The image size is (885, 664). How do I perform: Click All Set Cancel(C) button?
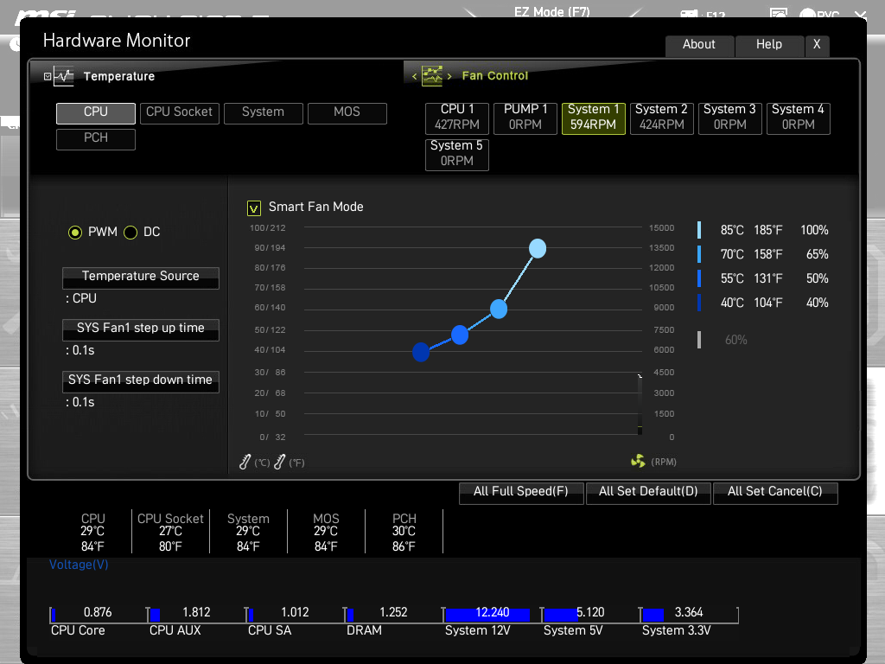(x=775, y=492)
